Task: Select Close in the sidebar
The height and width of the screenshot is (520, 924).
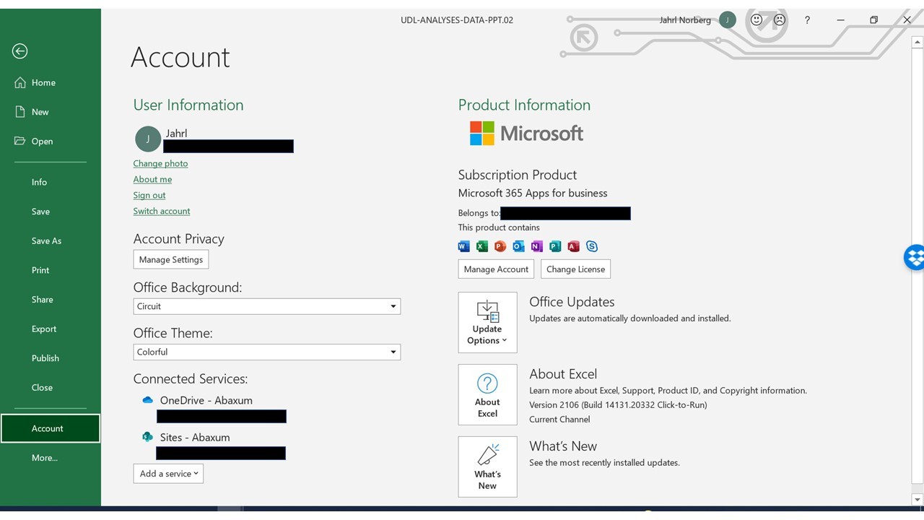Action: click(42, 387)
